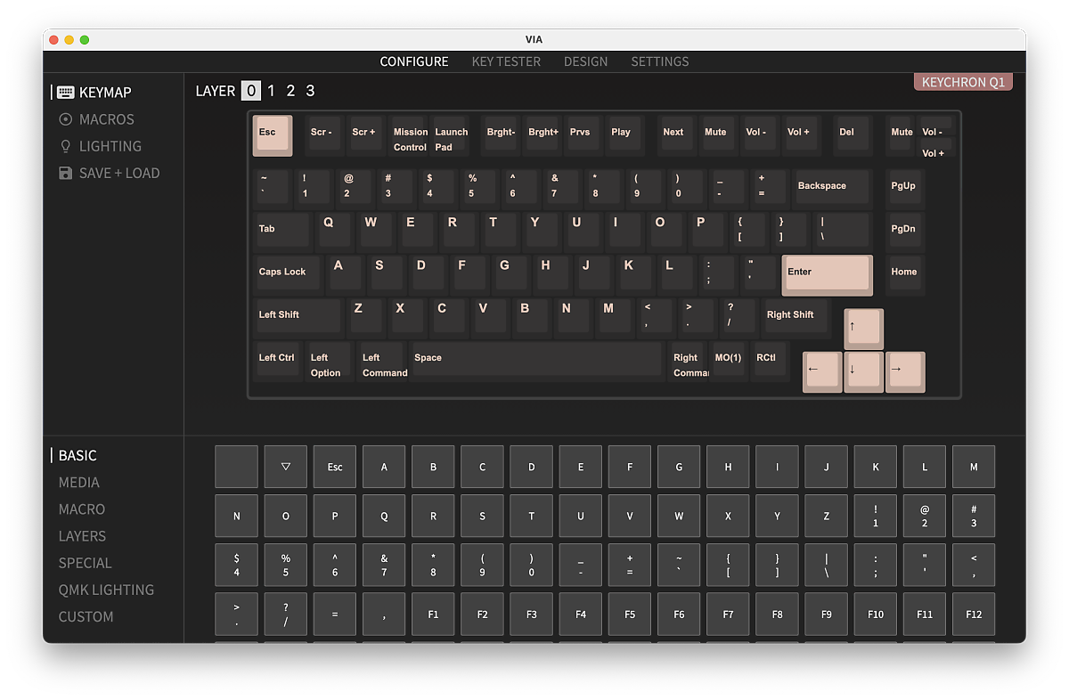Viewport: 1069px width, 700px height.
Task: Select the Space key on layout
Action: pyautogui.click(x=536, y=361)
